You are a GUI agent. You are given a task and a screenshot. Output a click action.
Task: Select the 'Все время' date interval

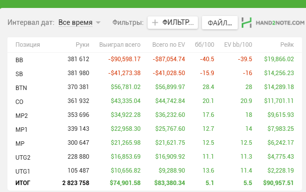[76, 22]
